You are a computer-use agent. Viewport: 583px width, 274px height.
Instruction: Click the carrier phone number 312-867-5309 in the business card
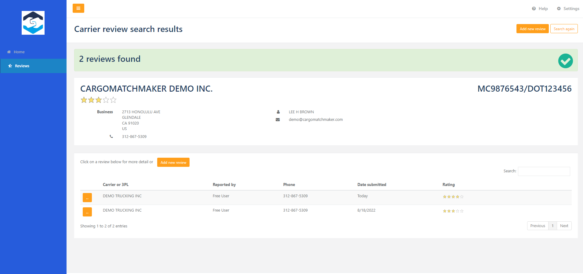(134, 137)
